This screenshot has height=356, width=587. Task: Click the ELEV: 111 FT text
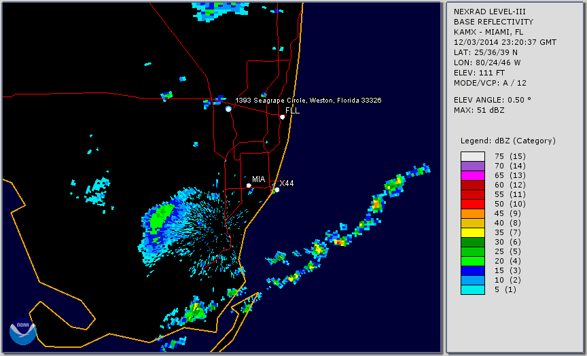pos(479,73)
